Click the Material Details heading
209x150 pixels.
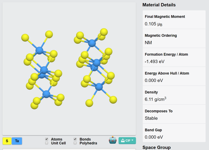[x=159, y=5]
